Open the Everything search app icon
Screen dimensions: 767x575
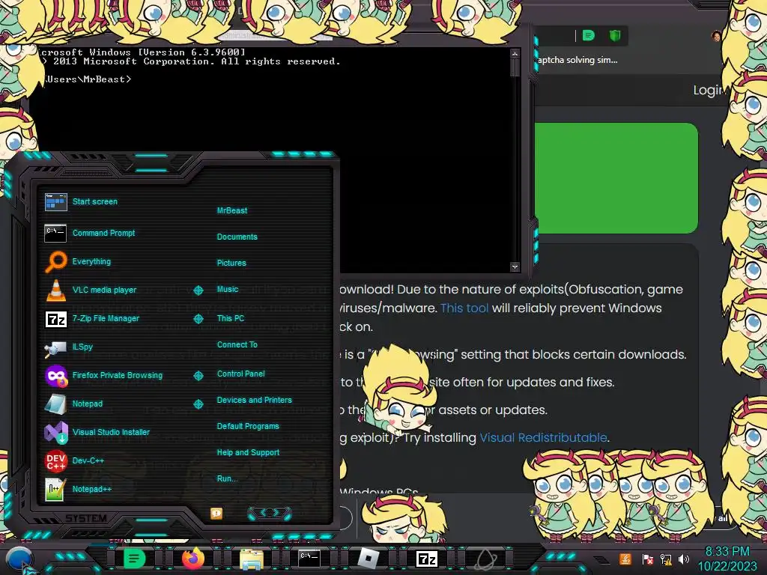[78, 261]
